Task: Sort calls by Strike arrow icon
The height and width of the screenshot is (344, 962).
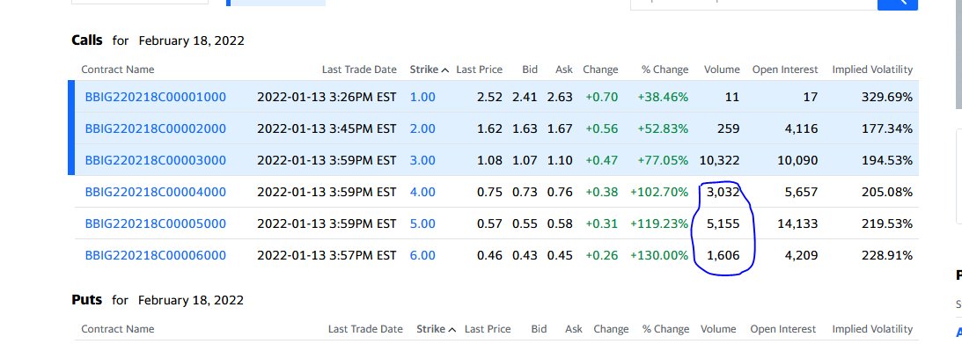Action: 445,70
